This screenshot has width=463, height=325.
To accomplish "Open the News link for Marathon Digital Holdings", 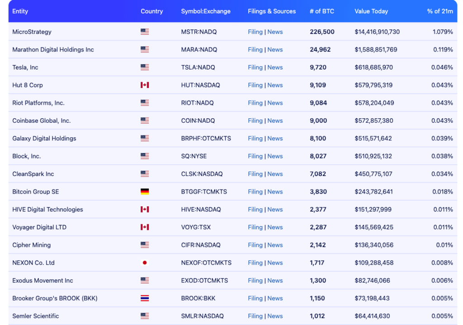I will tap(275, 50).
